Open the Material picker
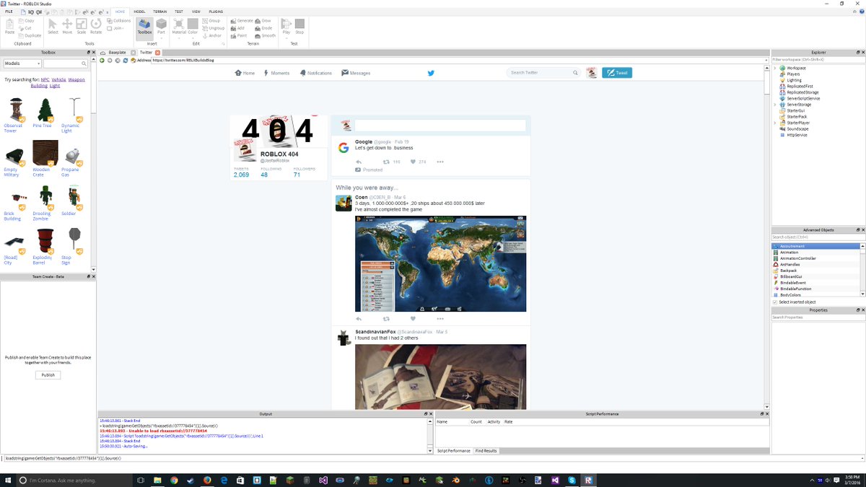 click(x=178, y=25)
